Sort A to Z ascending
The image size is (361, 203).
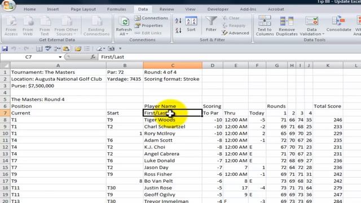coord(178,20)
